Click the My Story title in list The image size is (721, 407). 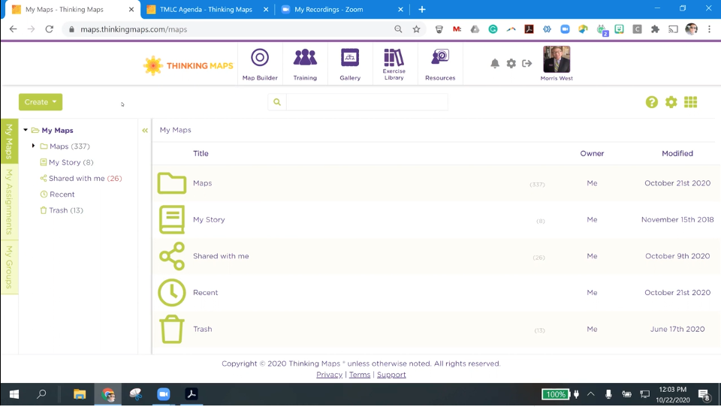click(209, 219)
